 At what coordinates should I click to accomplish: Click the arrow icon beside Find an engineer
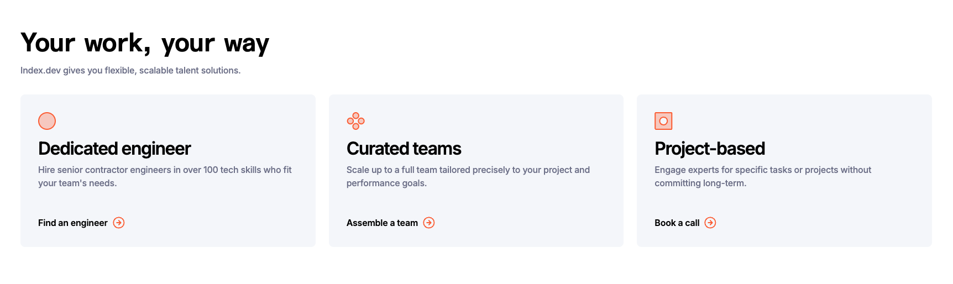[119, 223]
